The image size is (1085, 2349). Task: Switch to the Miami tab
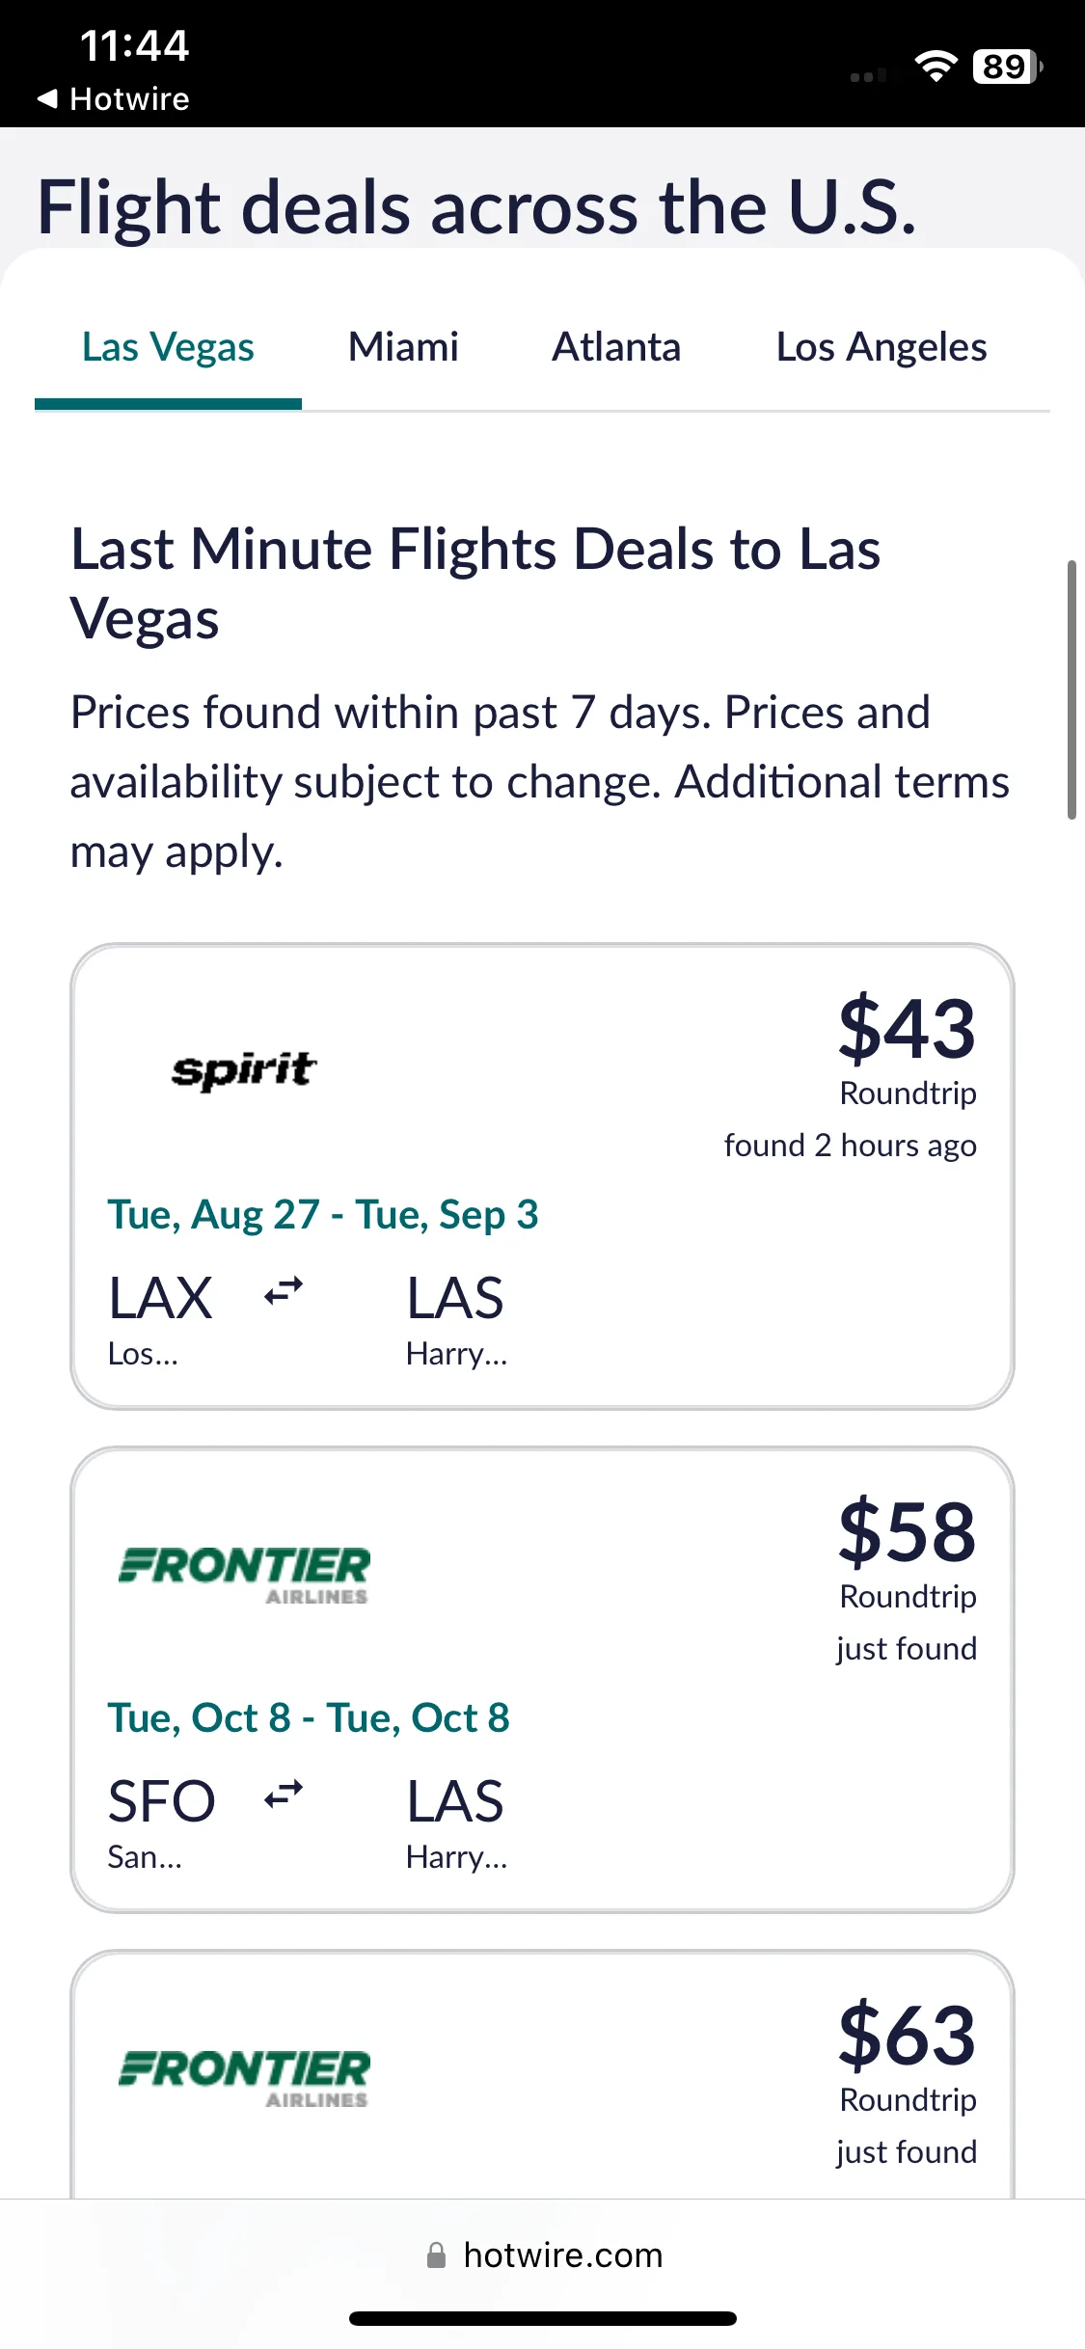(403, 347)
